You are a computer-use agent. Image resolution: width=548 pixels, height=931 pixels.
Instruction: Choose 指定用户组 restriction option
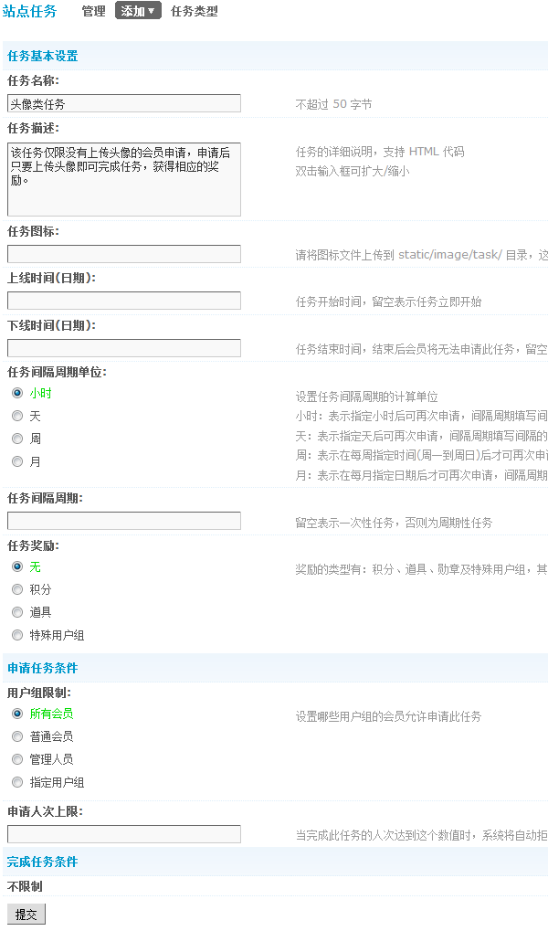(x=17, y=782)
